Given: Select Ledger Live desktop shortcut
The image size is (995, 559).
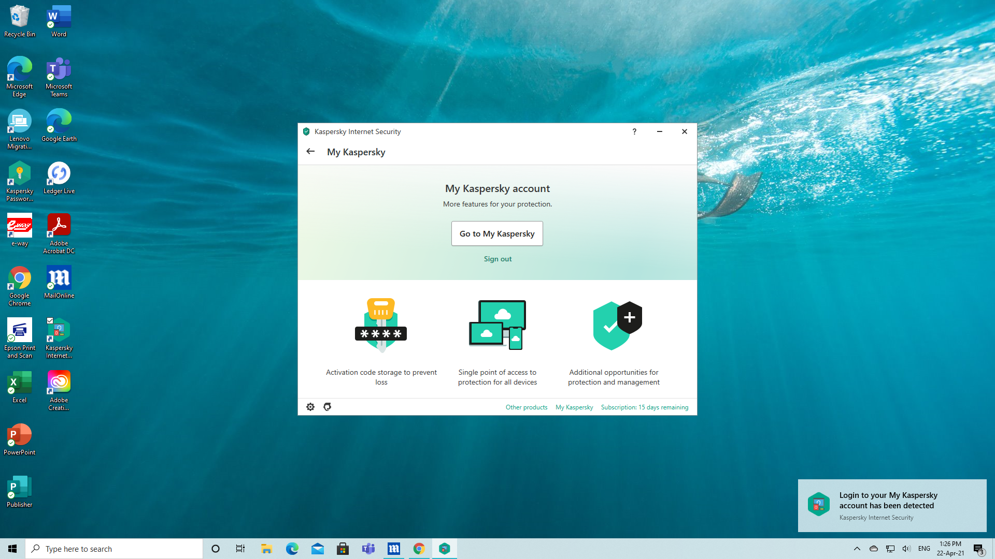Looking at the screenshot, I should coord(59,178).
